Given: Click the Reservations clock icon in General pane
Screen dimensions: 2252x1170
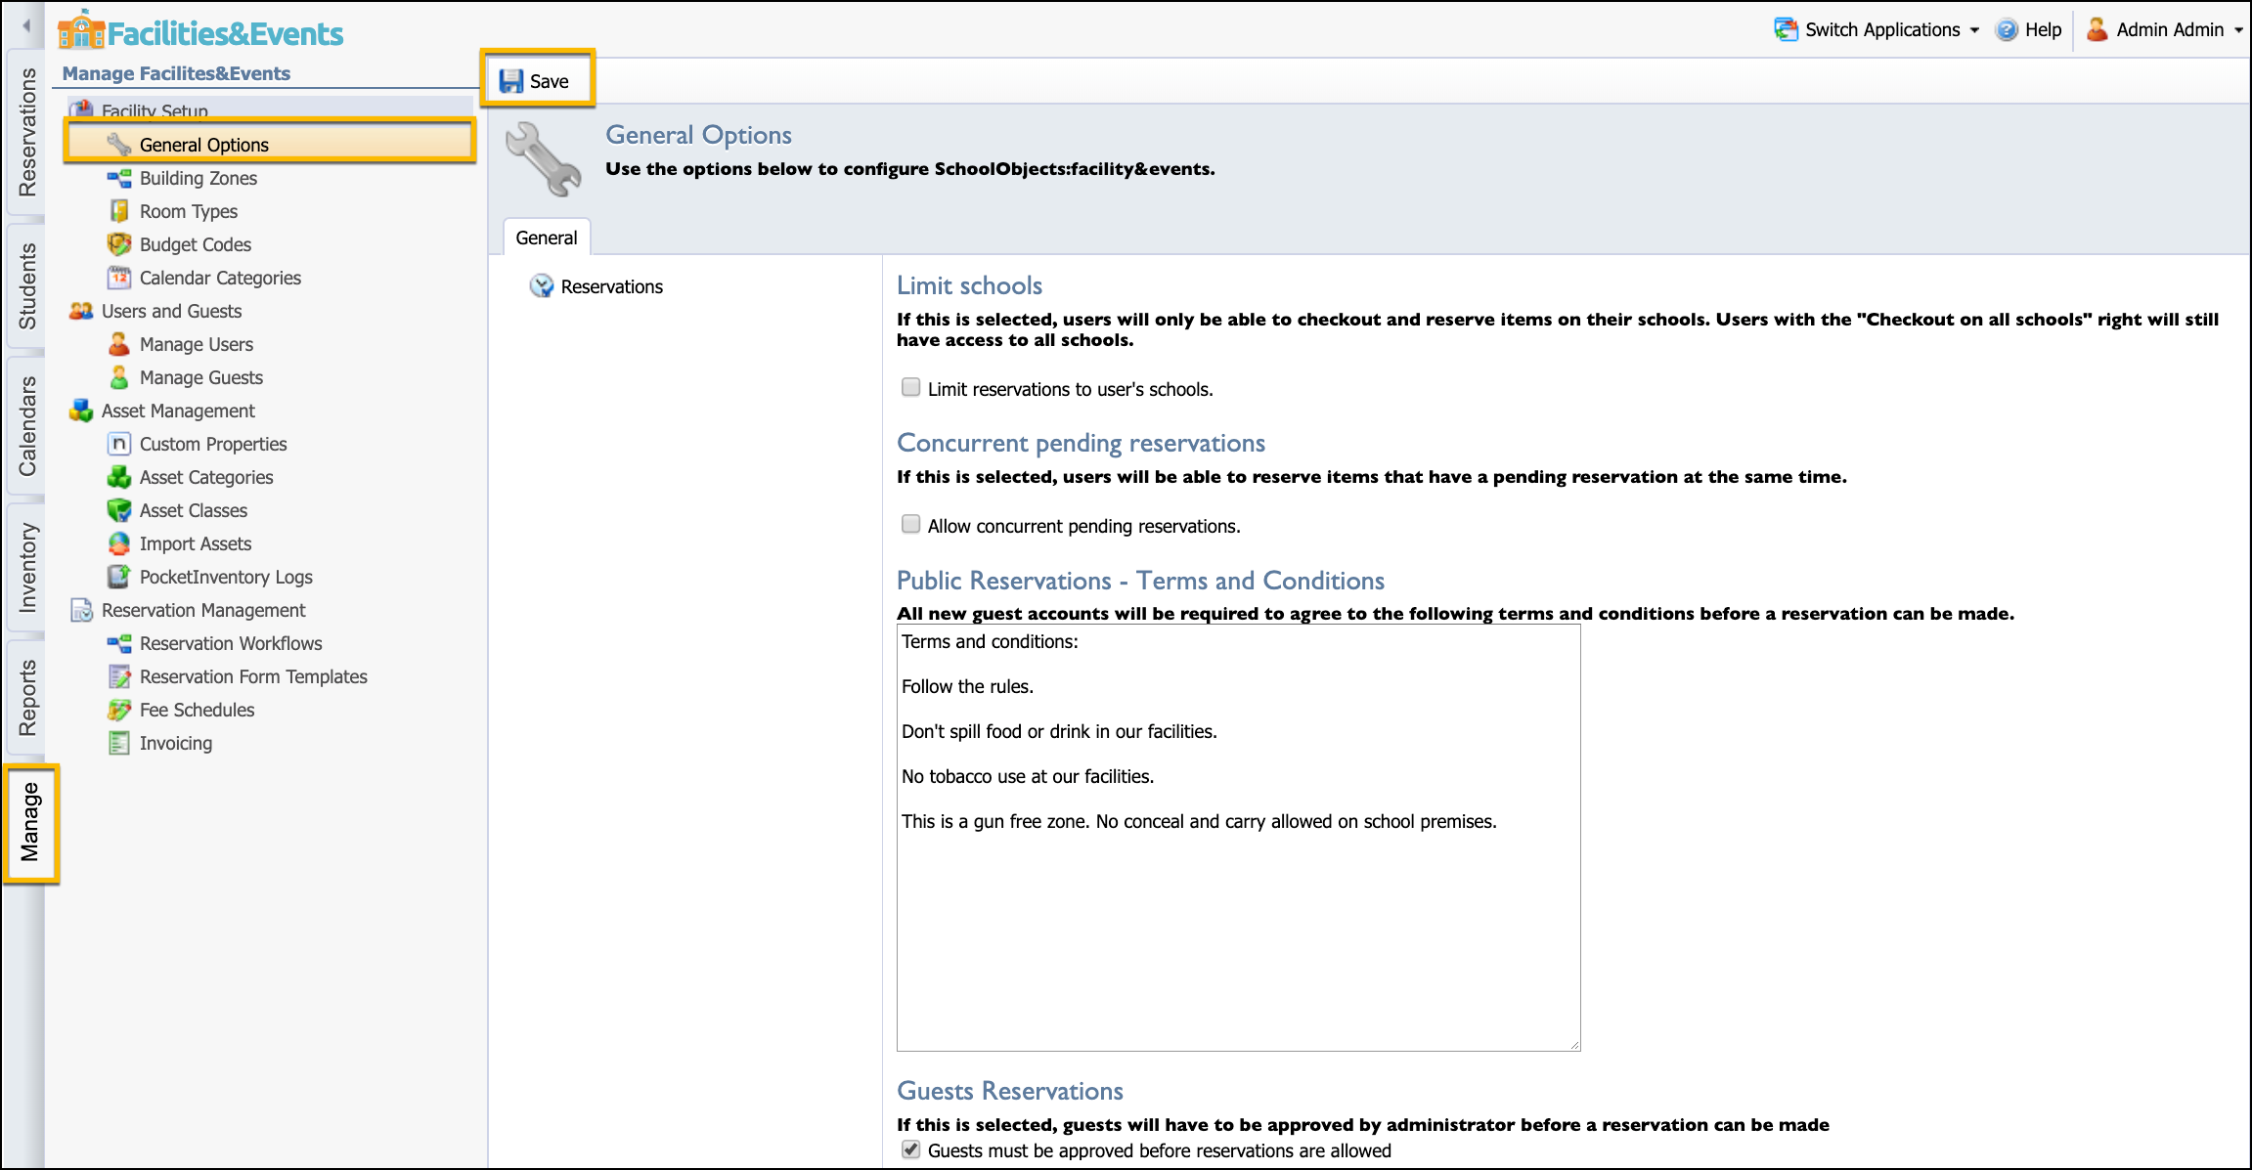Looking at the screenshot, I should (541, 286).
